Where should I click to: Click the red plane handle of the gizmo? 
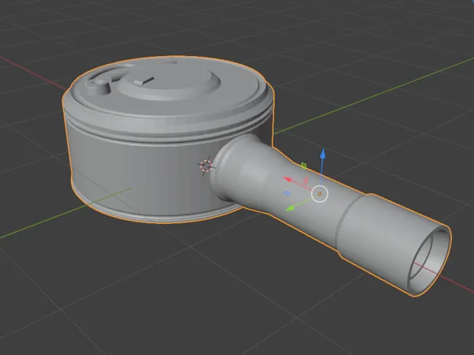click(306, 181)
